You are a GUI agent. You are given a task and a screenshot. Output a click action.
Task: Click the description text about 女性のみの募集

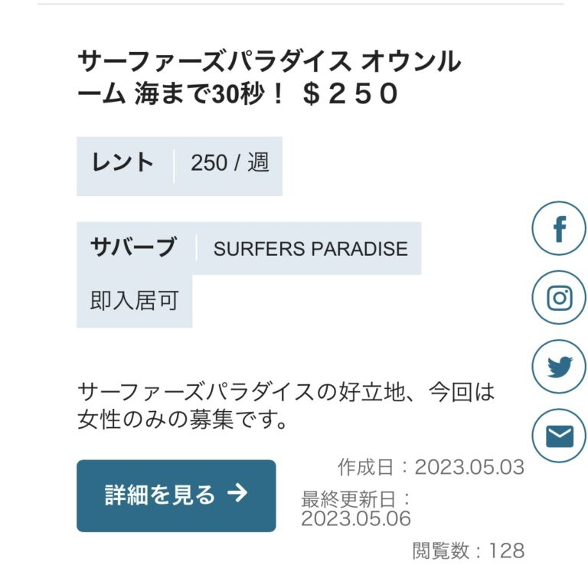coord(182,420)
